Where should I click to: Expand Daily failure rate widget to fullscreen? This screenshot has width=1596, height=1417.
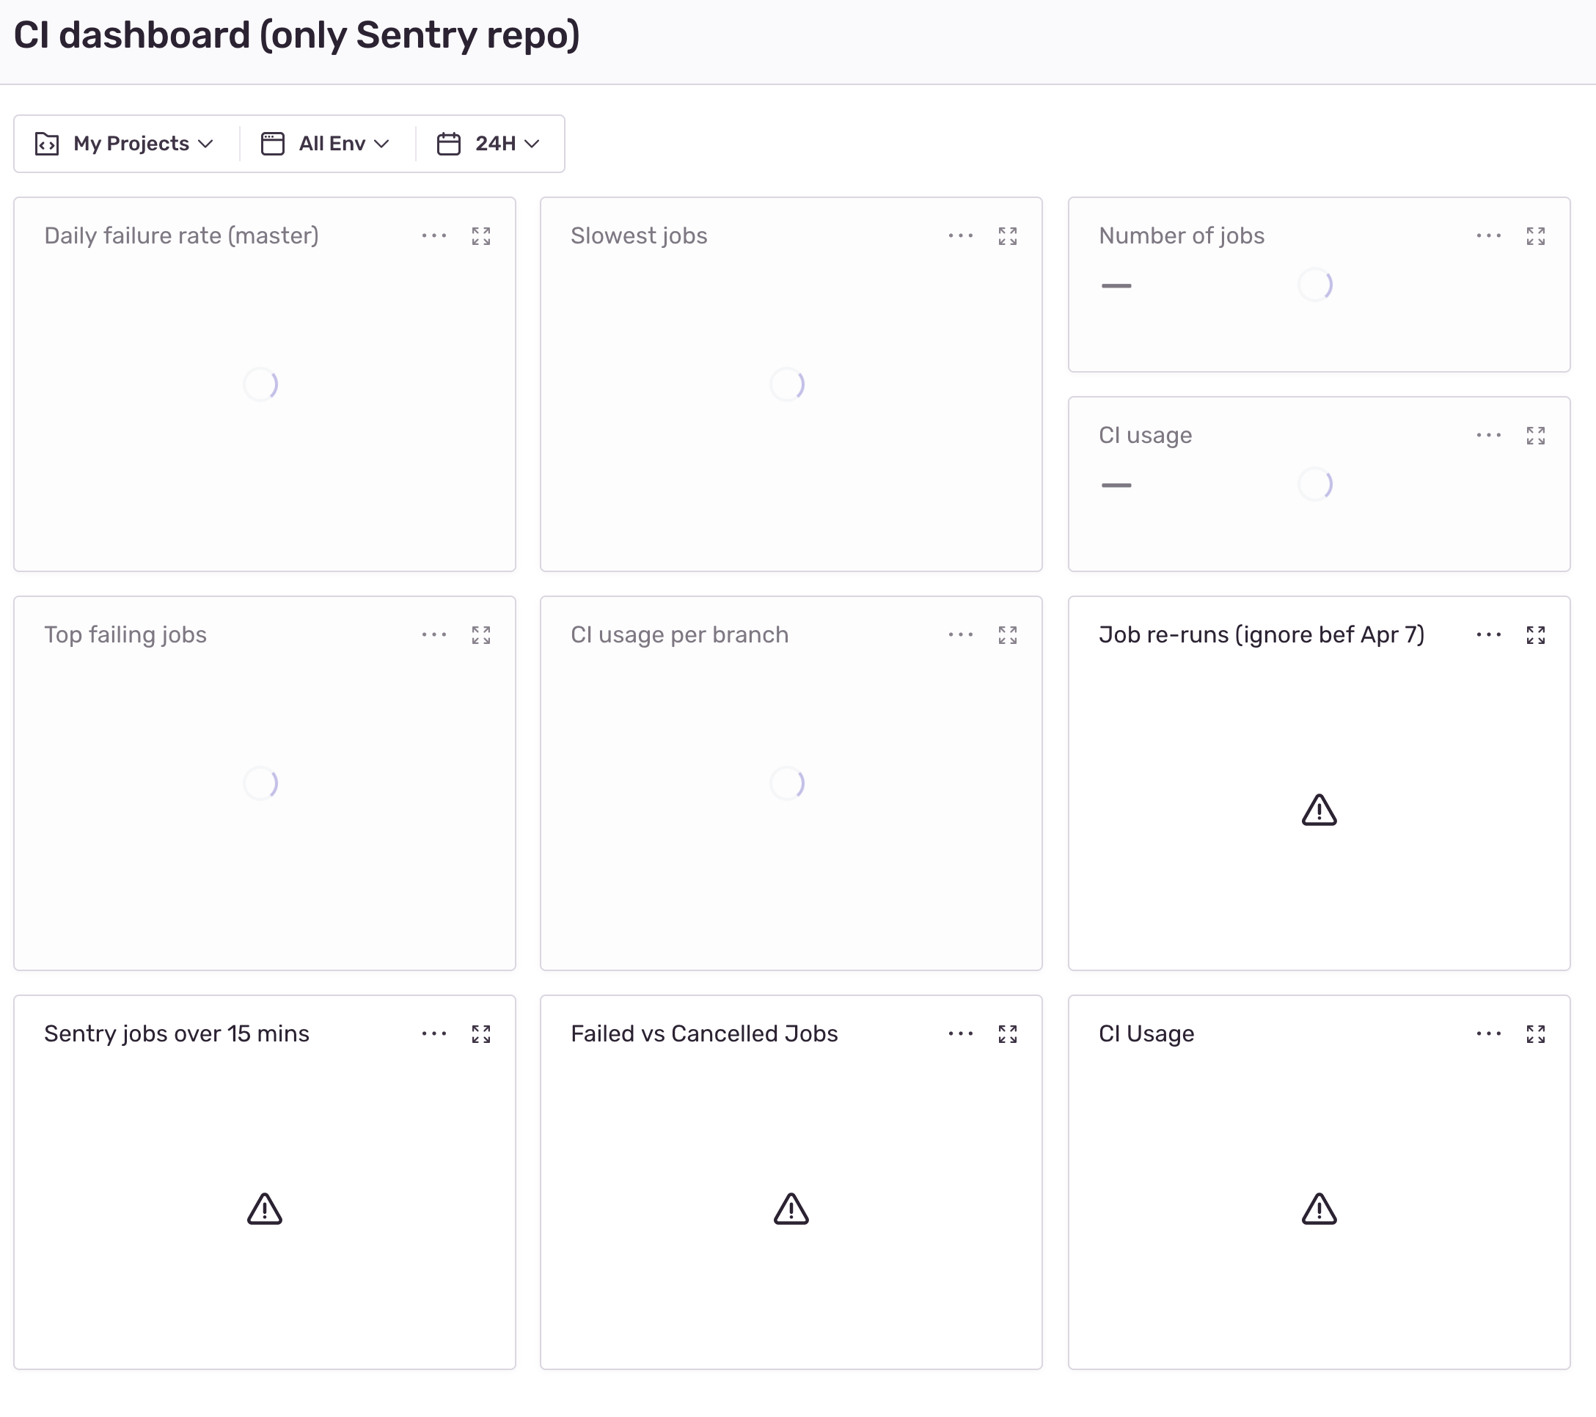coord(481,235)
